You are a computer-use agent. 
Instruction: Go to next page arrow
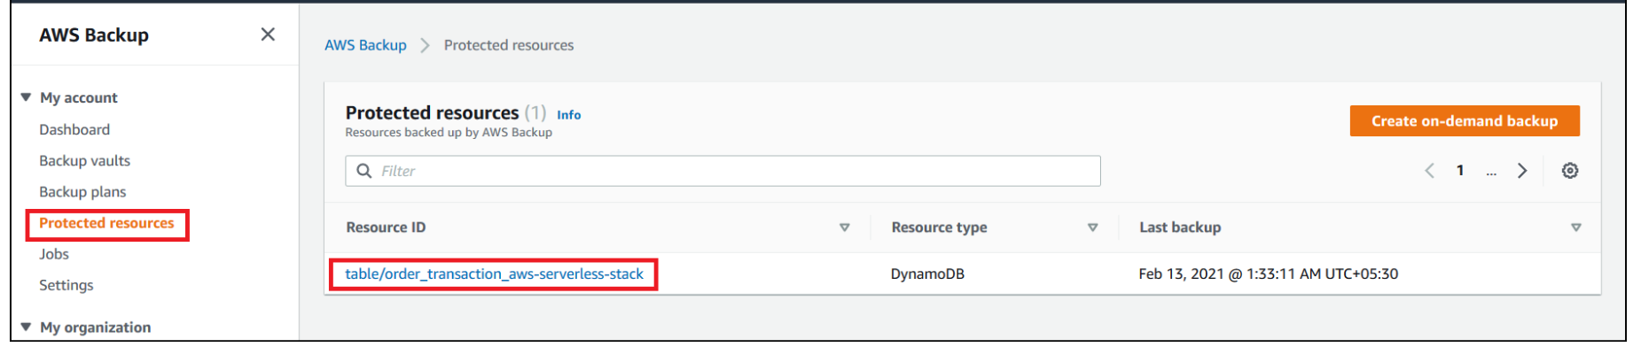[x=1522, y=171]
